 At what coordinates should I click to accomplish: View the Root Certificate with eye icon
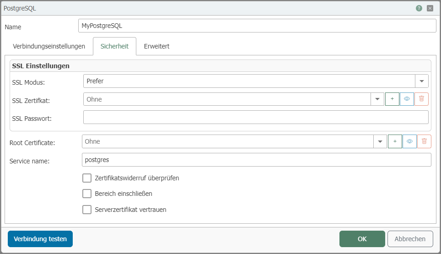point(409,141)
